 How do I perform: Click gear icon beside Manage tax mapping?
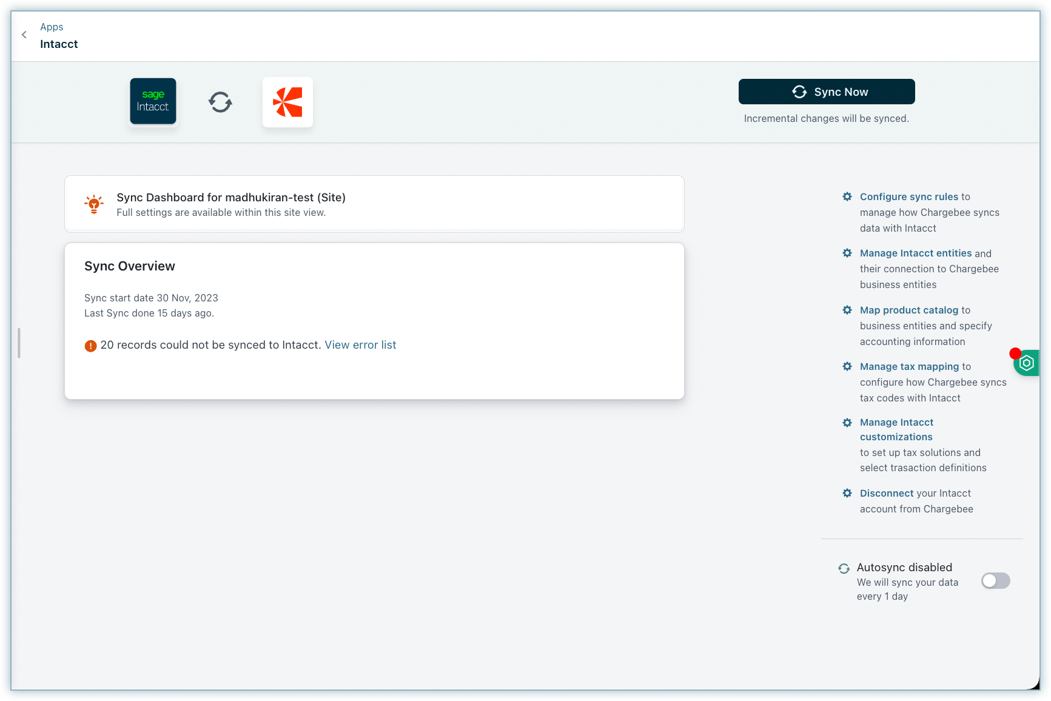[x=847, y=366]
